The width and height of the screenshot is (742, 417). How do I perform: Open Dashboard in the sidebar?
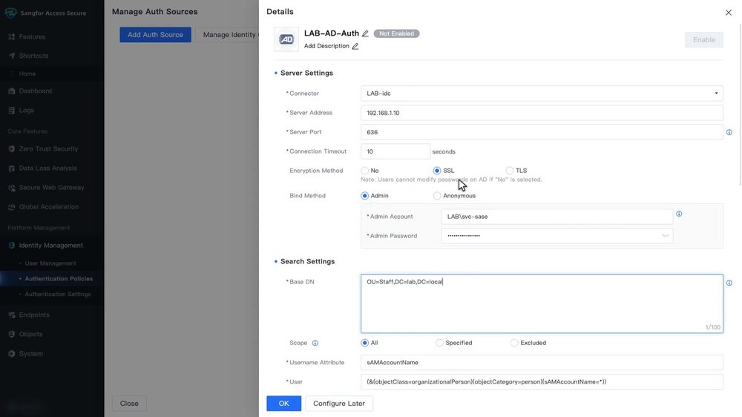point(36,91)
